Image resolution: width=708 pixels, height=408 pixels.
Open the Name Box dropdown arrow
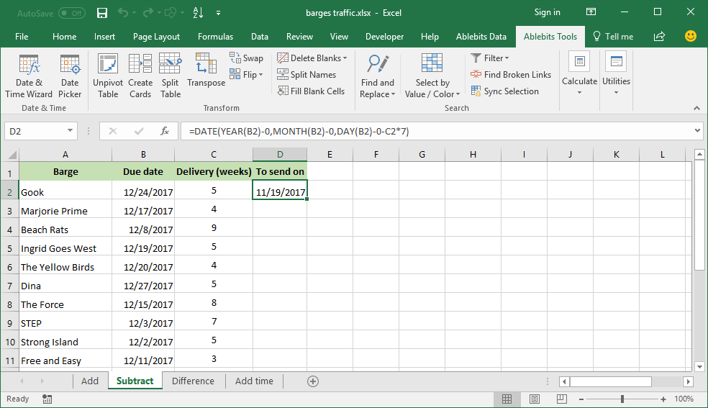tap(70, 131)
